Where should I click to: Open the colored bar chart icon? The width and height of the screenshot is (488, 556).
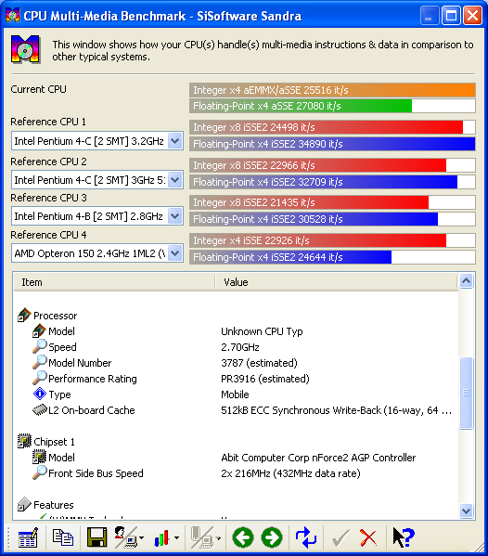(x=161, y=538)
